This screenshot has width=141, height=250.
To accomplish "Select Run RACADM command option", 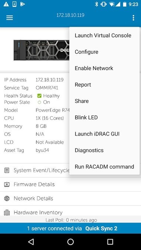I will click(104, 167).
